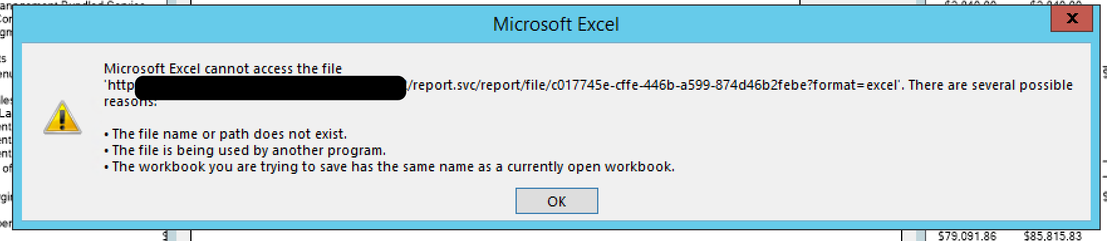Click the Microsoft Excel dialog title
The width and height of the screenshot is (1107, 241).
tap(556, 24)
